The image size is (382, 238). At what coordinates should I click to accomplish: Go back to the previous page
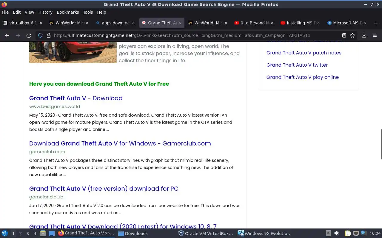(7, 35)
